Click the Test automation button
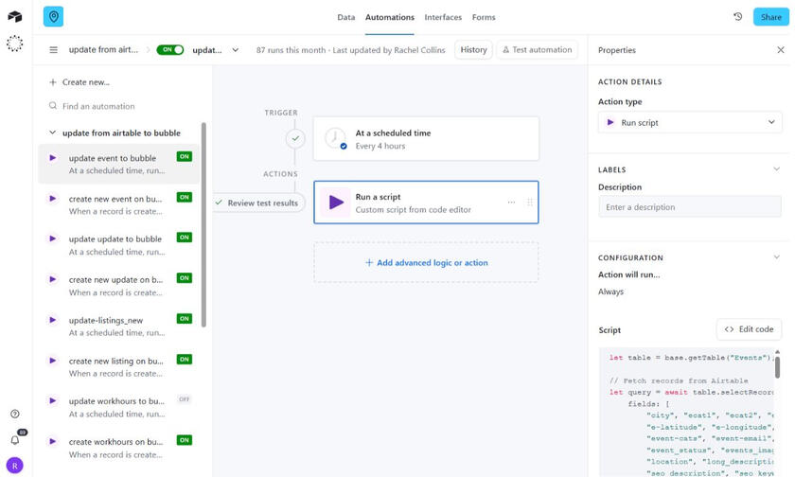Image resolution: width=795 pixels, height=477 pixels. [537, 50]
